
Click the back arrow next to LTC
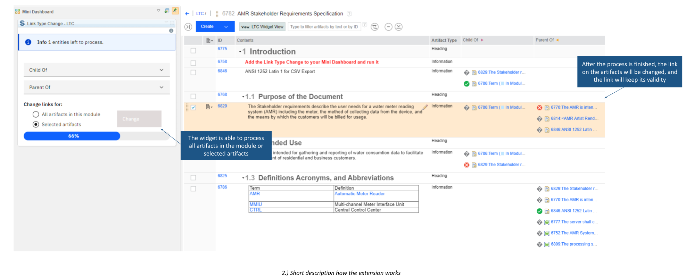[187, 14]
